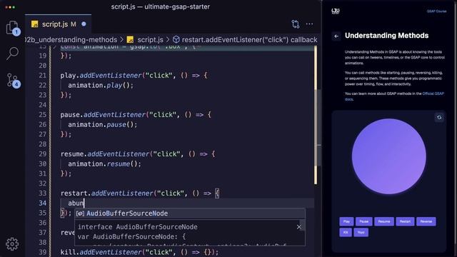The image size is (457, 257).
Task: Click the Play button in the preview
Action: click(346, 221)
